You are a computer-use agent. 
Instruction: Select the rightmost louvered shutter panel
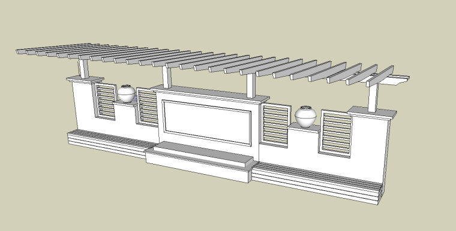pos(336,133)
